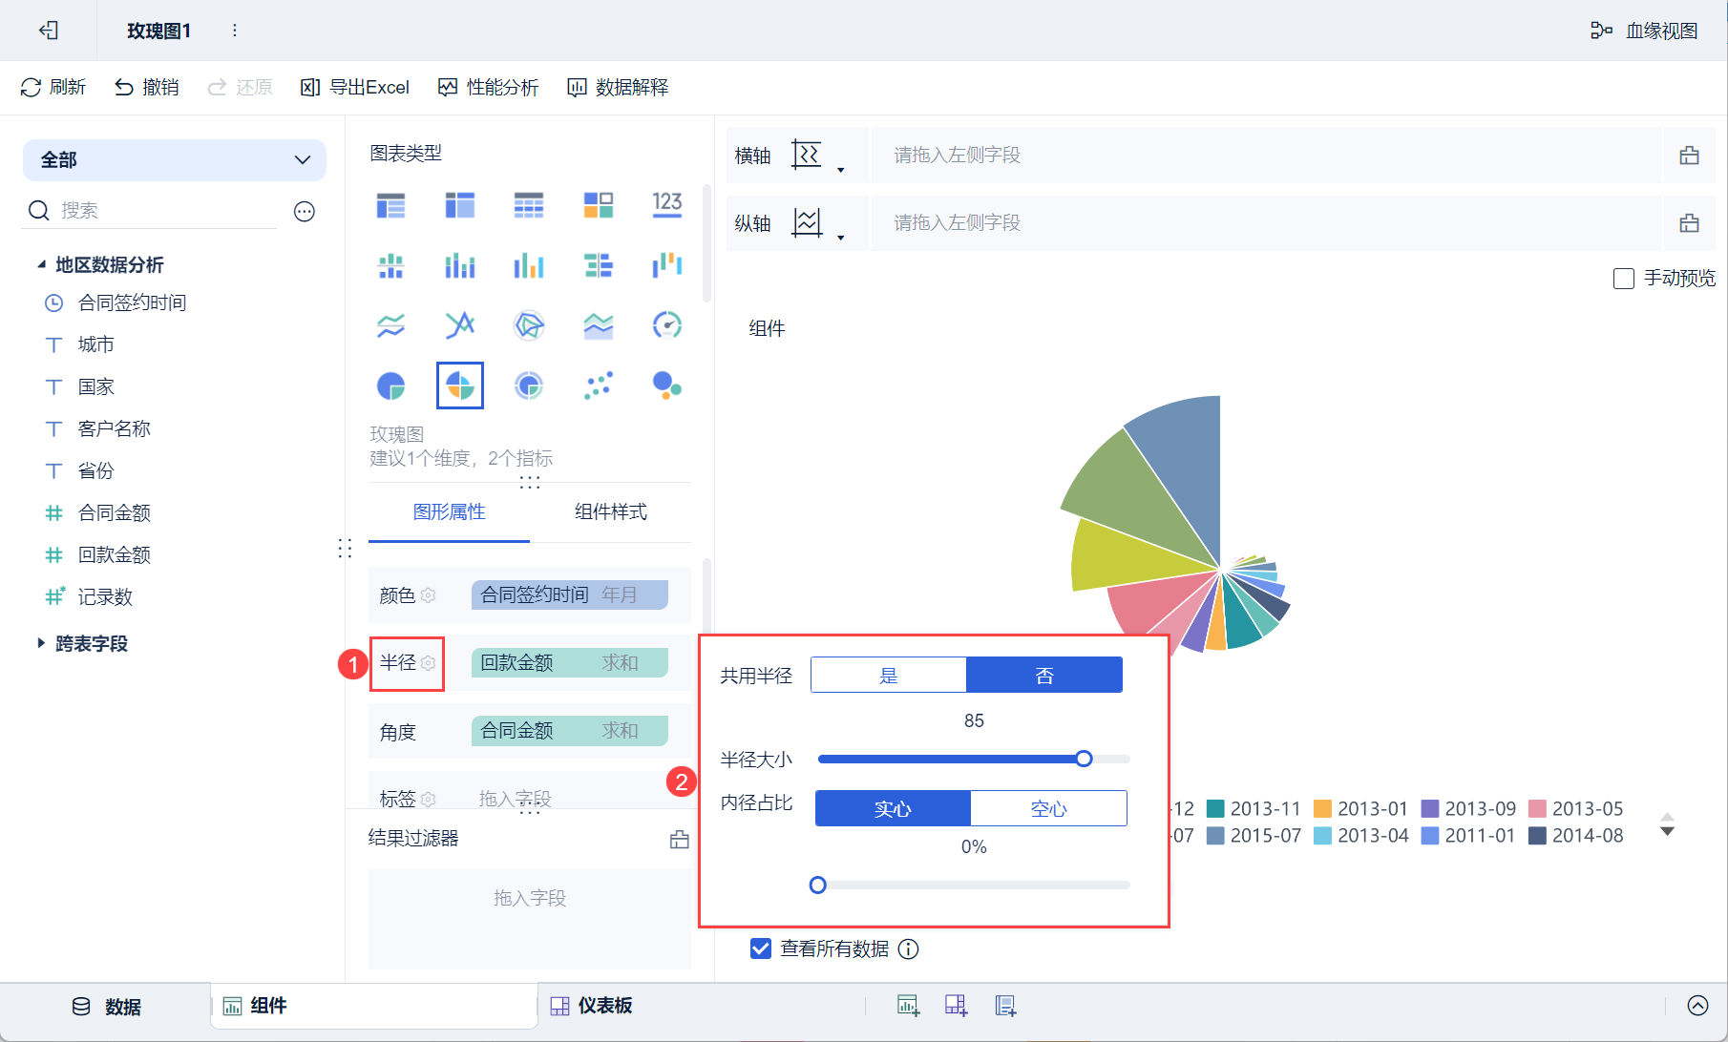Switch to the 组件样式 tab
The height and width of the screenshot is (1042, 1728).
(611, 512)
